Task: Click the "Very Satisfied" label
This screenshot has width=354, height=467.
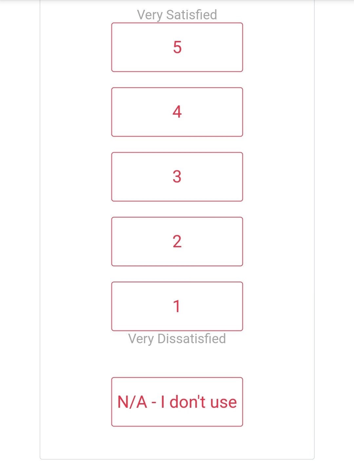Action: pyautogui.click(x=177, y=15)
